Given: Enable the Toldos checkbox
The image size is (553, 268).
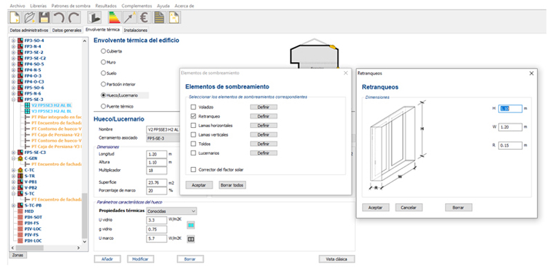Looking at the screenshot, I should (x=193, y=144).
